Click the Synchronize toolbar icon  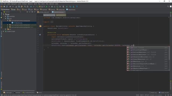7,7
